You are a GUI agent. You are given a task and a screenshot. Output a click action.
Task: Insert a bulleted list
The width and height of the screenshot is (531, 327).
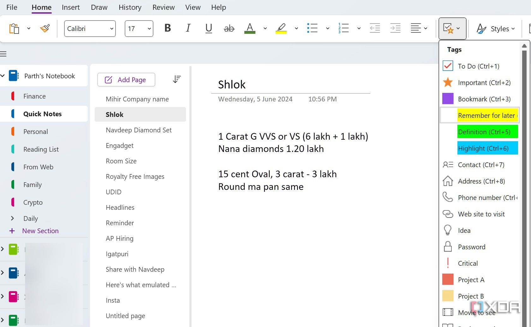[312, 28]
